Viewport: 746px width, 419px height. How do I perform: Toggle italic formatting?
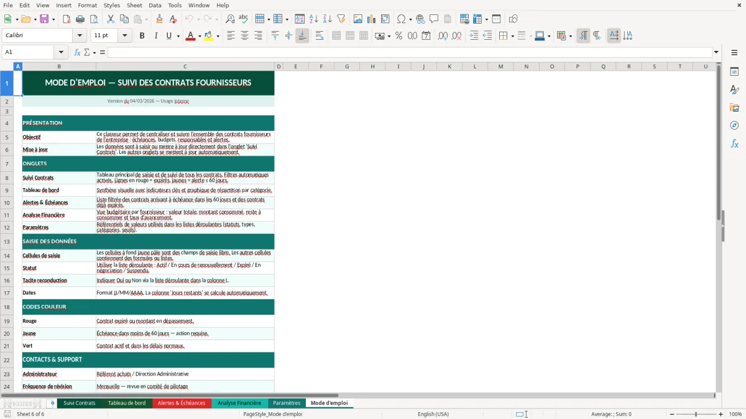(155, 36)
